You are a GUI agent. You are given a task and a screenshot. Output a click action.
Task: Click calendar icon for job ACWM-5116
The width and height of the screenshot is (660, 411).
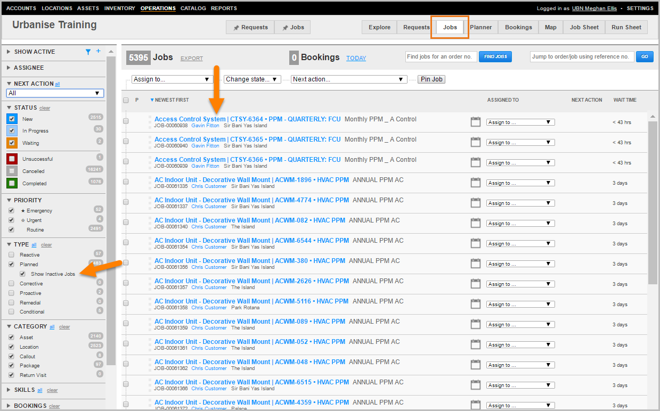click(x=476, y=304)
